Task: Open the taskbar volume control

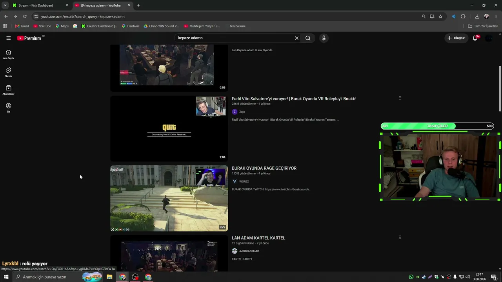Action: coord(468,277)
